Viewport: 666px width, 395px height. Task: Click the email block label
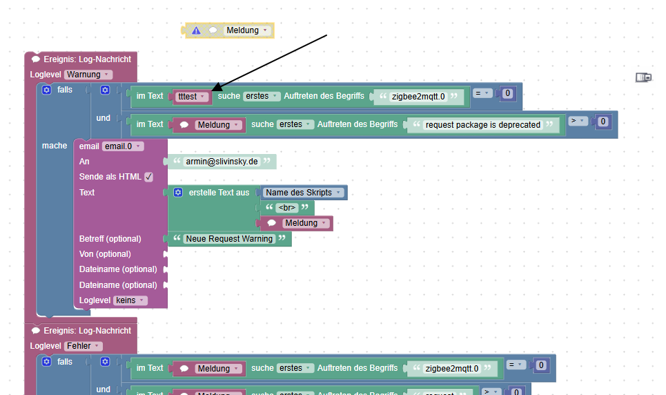click(89, 146)
